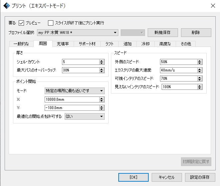Increase Y value with up arrow
Image resolution: width=220 pixels, height=186 pixels.
coord(102,106)
